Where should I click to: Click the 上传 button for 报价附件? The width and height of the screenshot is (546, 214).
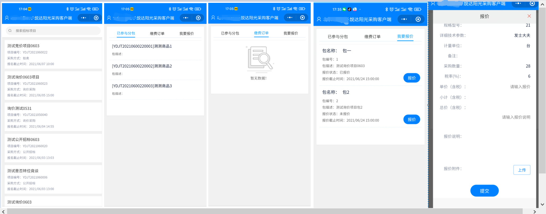tap(522, 170)
